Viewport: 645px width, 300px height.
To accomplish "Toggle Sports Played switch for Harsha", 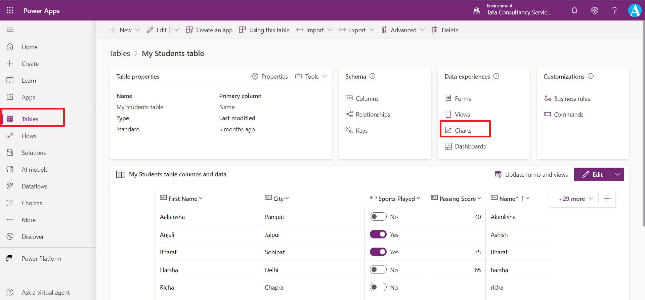I will [x=378, y=270].
